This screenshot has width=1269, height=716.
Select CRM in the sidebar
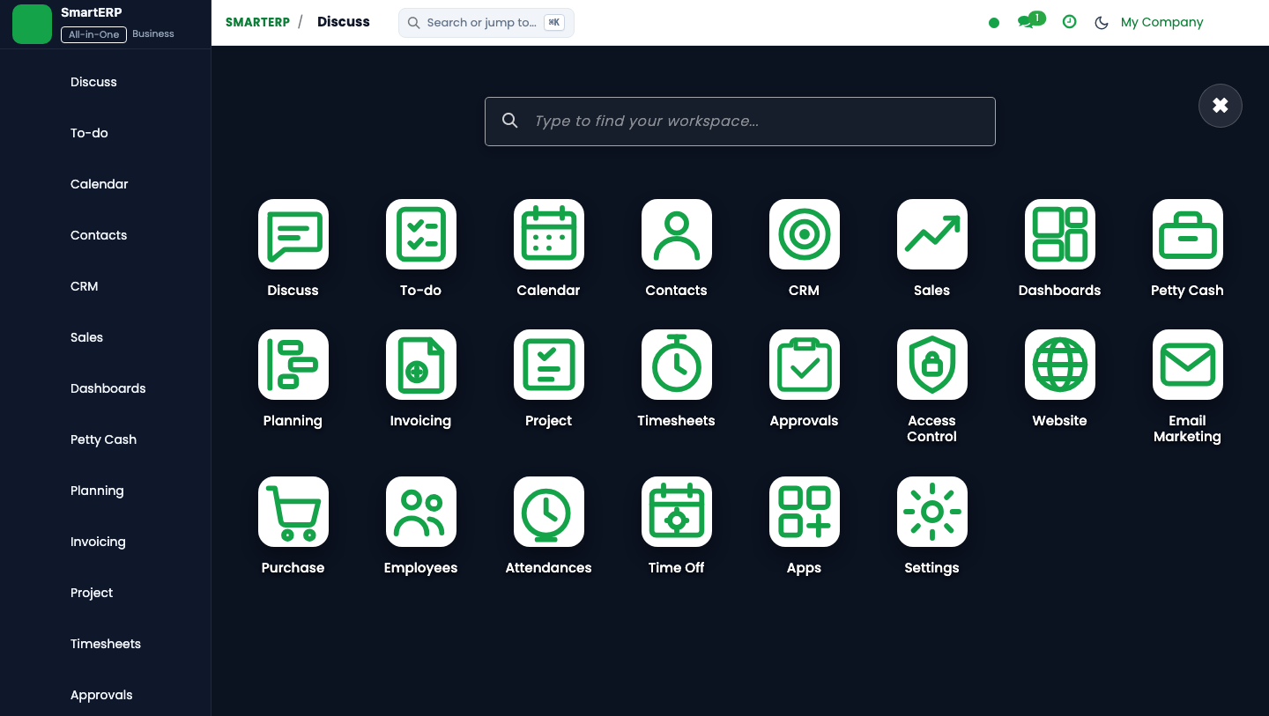pyautogui.click(x=85, y=286)
